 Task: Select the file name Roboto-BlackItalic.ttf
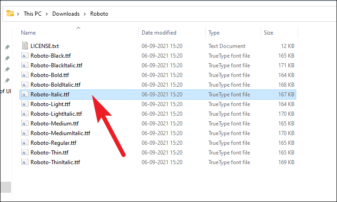[x=56, y=65]
